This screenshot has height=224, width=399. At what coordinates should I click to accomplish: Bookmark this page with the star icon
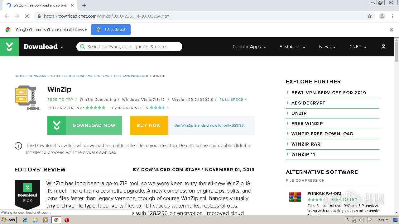[x=370, y=16]
